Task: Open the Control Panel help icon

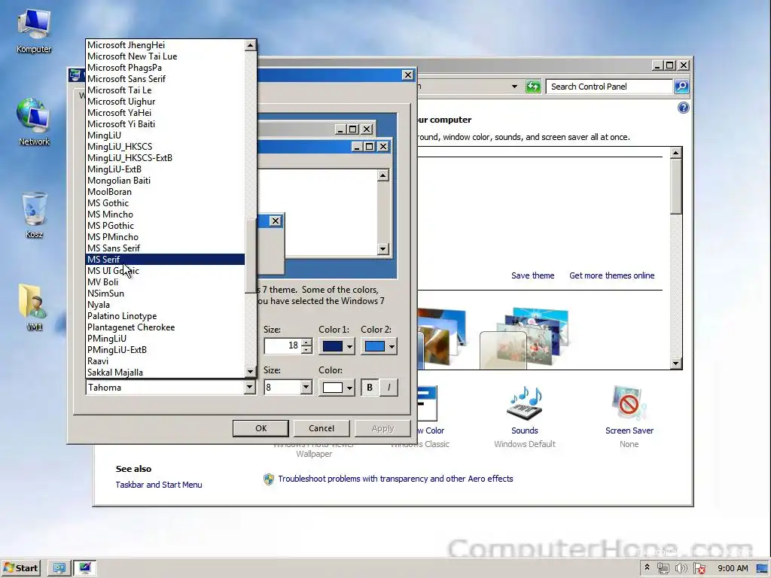Action: click(684, 108)
